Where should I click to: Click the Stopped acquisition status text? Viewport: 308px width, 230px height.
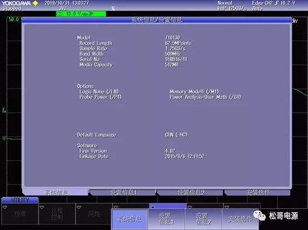12,8
